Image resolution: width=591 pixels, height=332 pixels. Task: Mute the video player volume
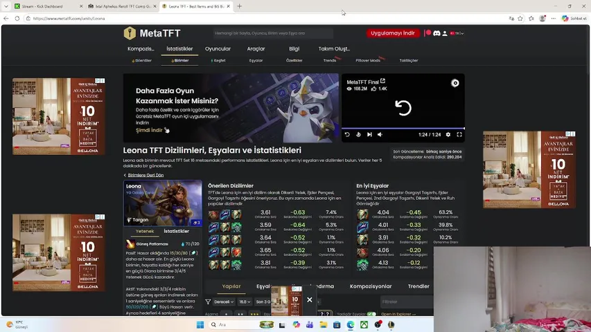coord(380,134)
